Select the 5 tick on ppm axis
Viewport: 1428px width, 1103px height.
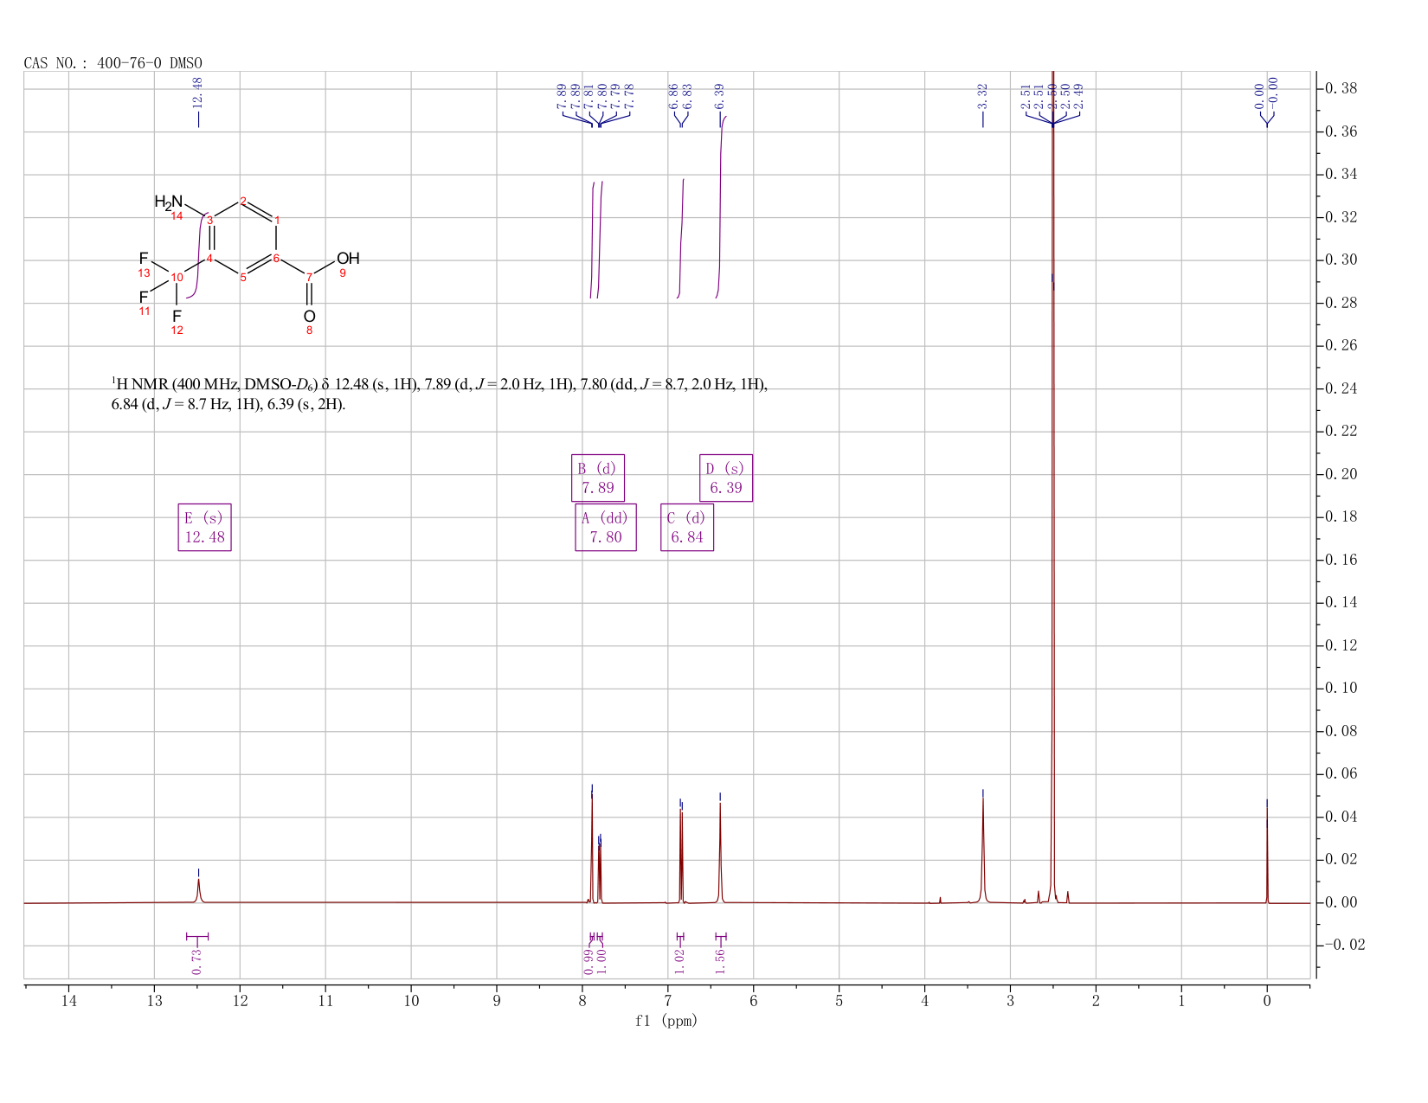tap(839, 1001)
